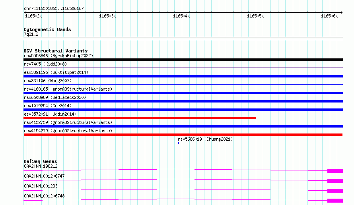Click the left arrowhead of the ruler
The width and height of the screenshot is (354, 205).
[25, 12]
